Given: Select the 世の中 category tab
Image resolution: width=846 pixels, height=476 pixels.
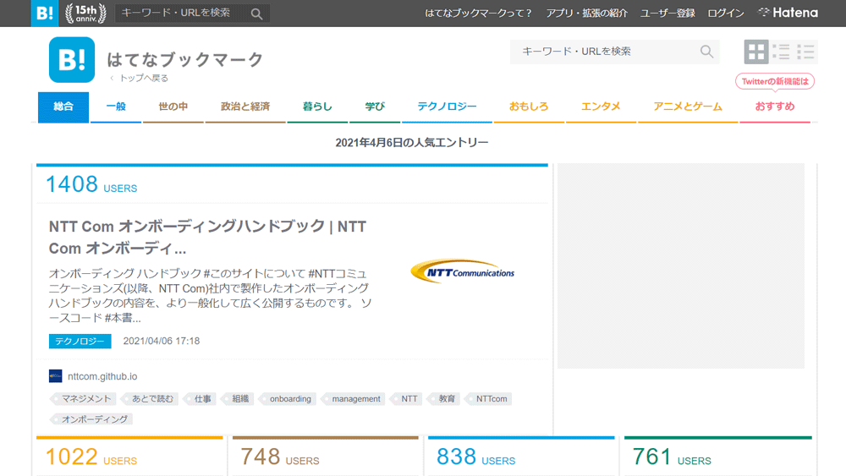Looking at the screenshot, I should 173,107.
